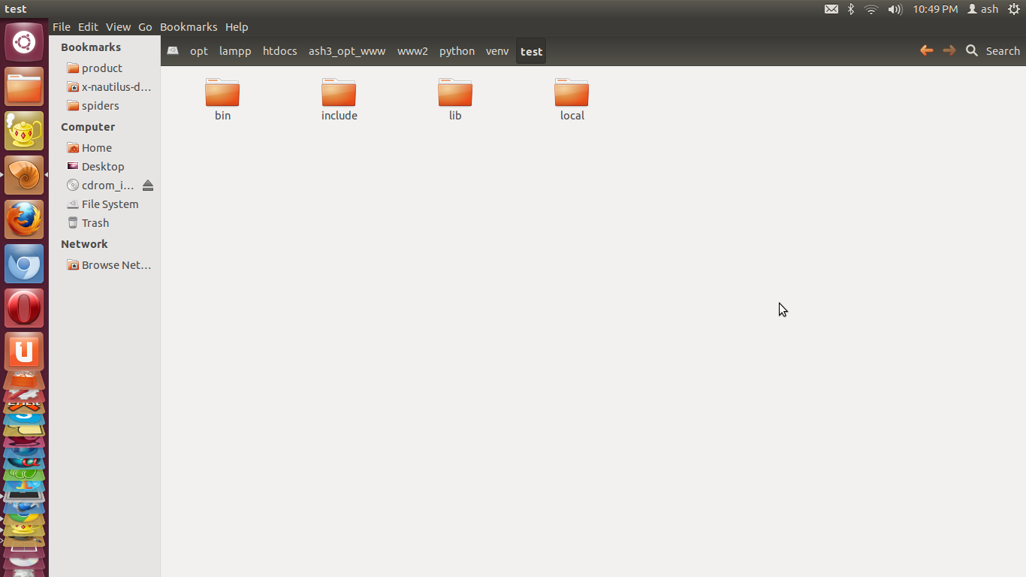Open the sound volume indicator
This screenshot has height=577, width=1026.
click(895, 9)
